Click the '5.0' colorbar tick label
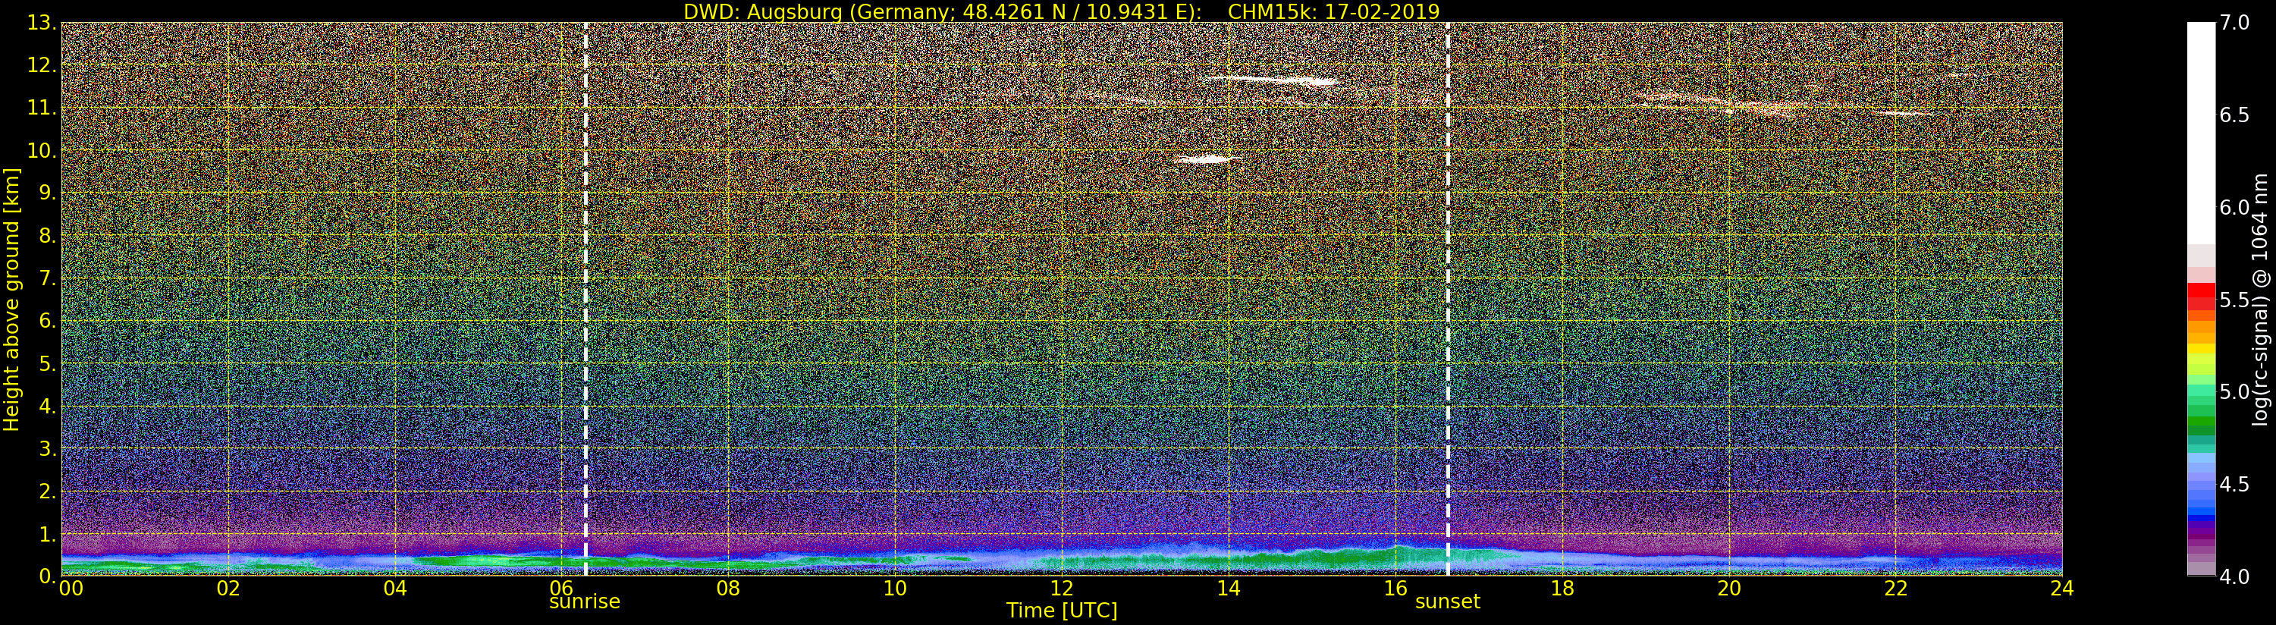 [x=2234, y=391]
